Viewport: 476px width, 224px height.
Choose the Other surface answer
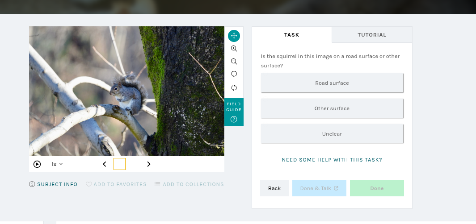tap(332, 108)
